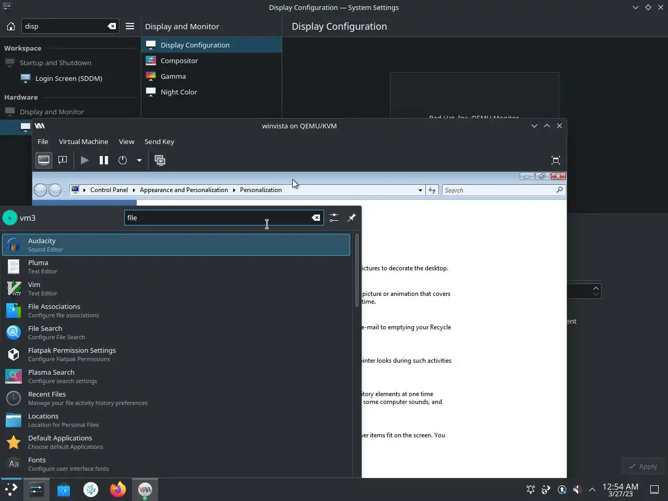
Task: Click System Settings taskbar icon
Action: click(36, 489)
